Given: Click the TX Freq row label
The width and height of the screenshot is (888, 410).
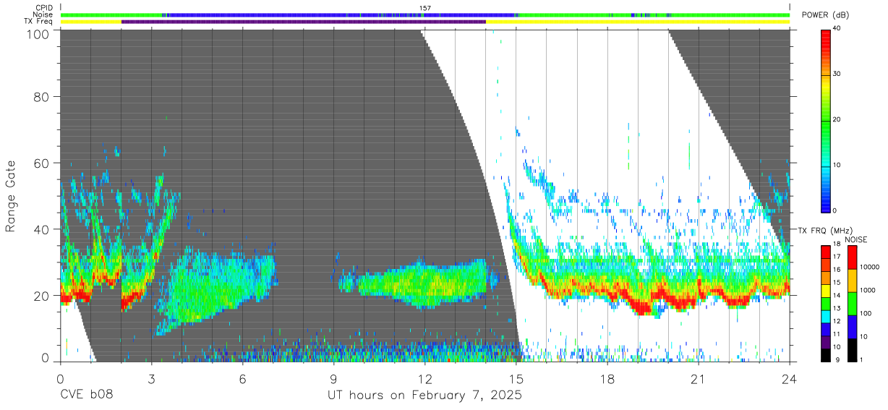Looking at the screenshot, I should tap(38, 21).
